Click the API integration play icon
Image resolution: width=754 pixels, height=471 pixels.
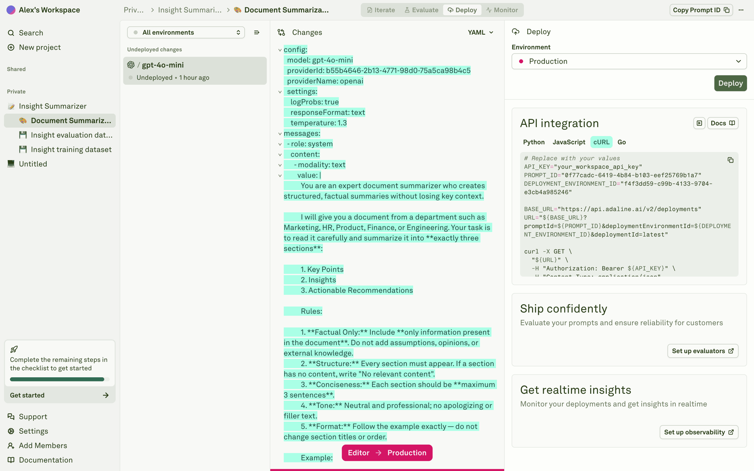coord(699,123)
